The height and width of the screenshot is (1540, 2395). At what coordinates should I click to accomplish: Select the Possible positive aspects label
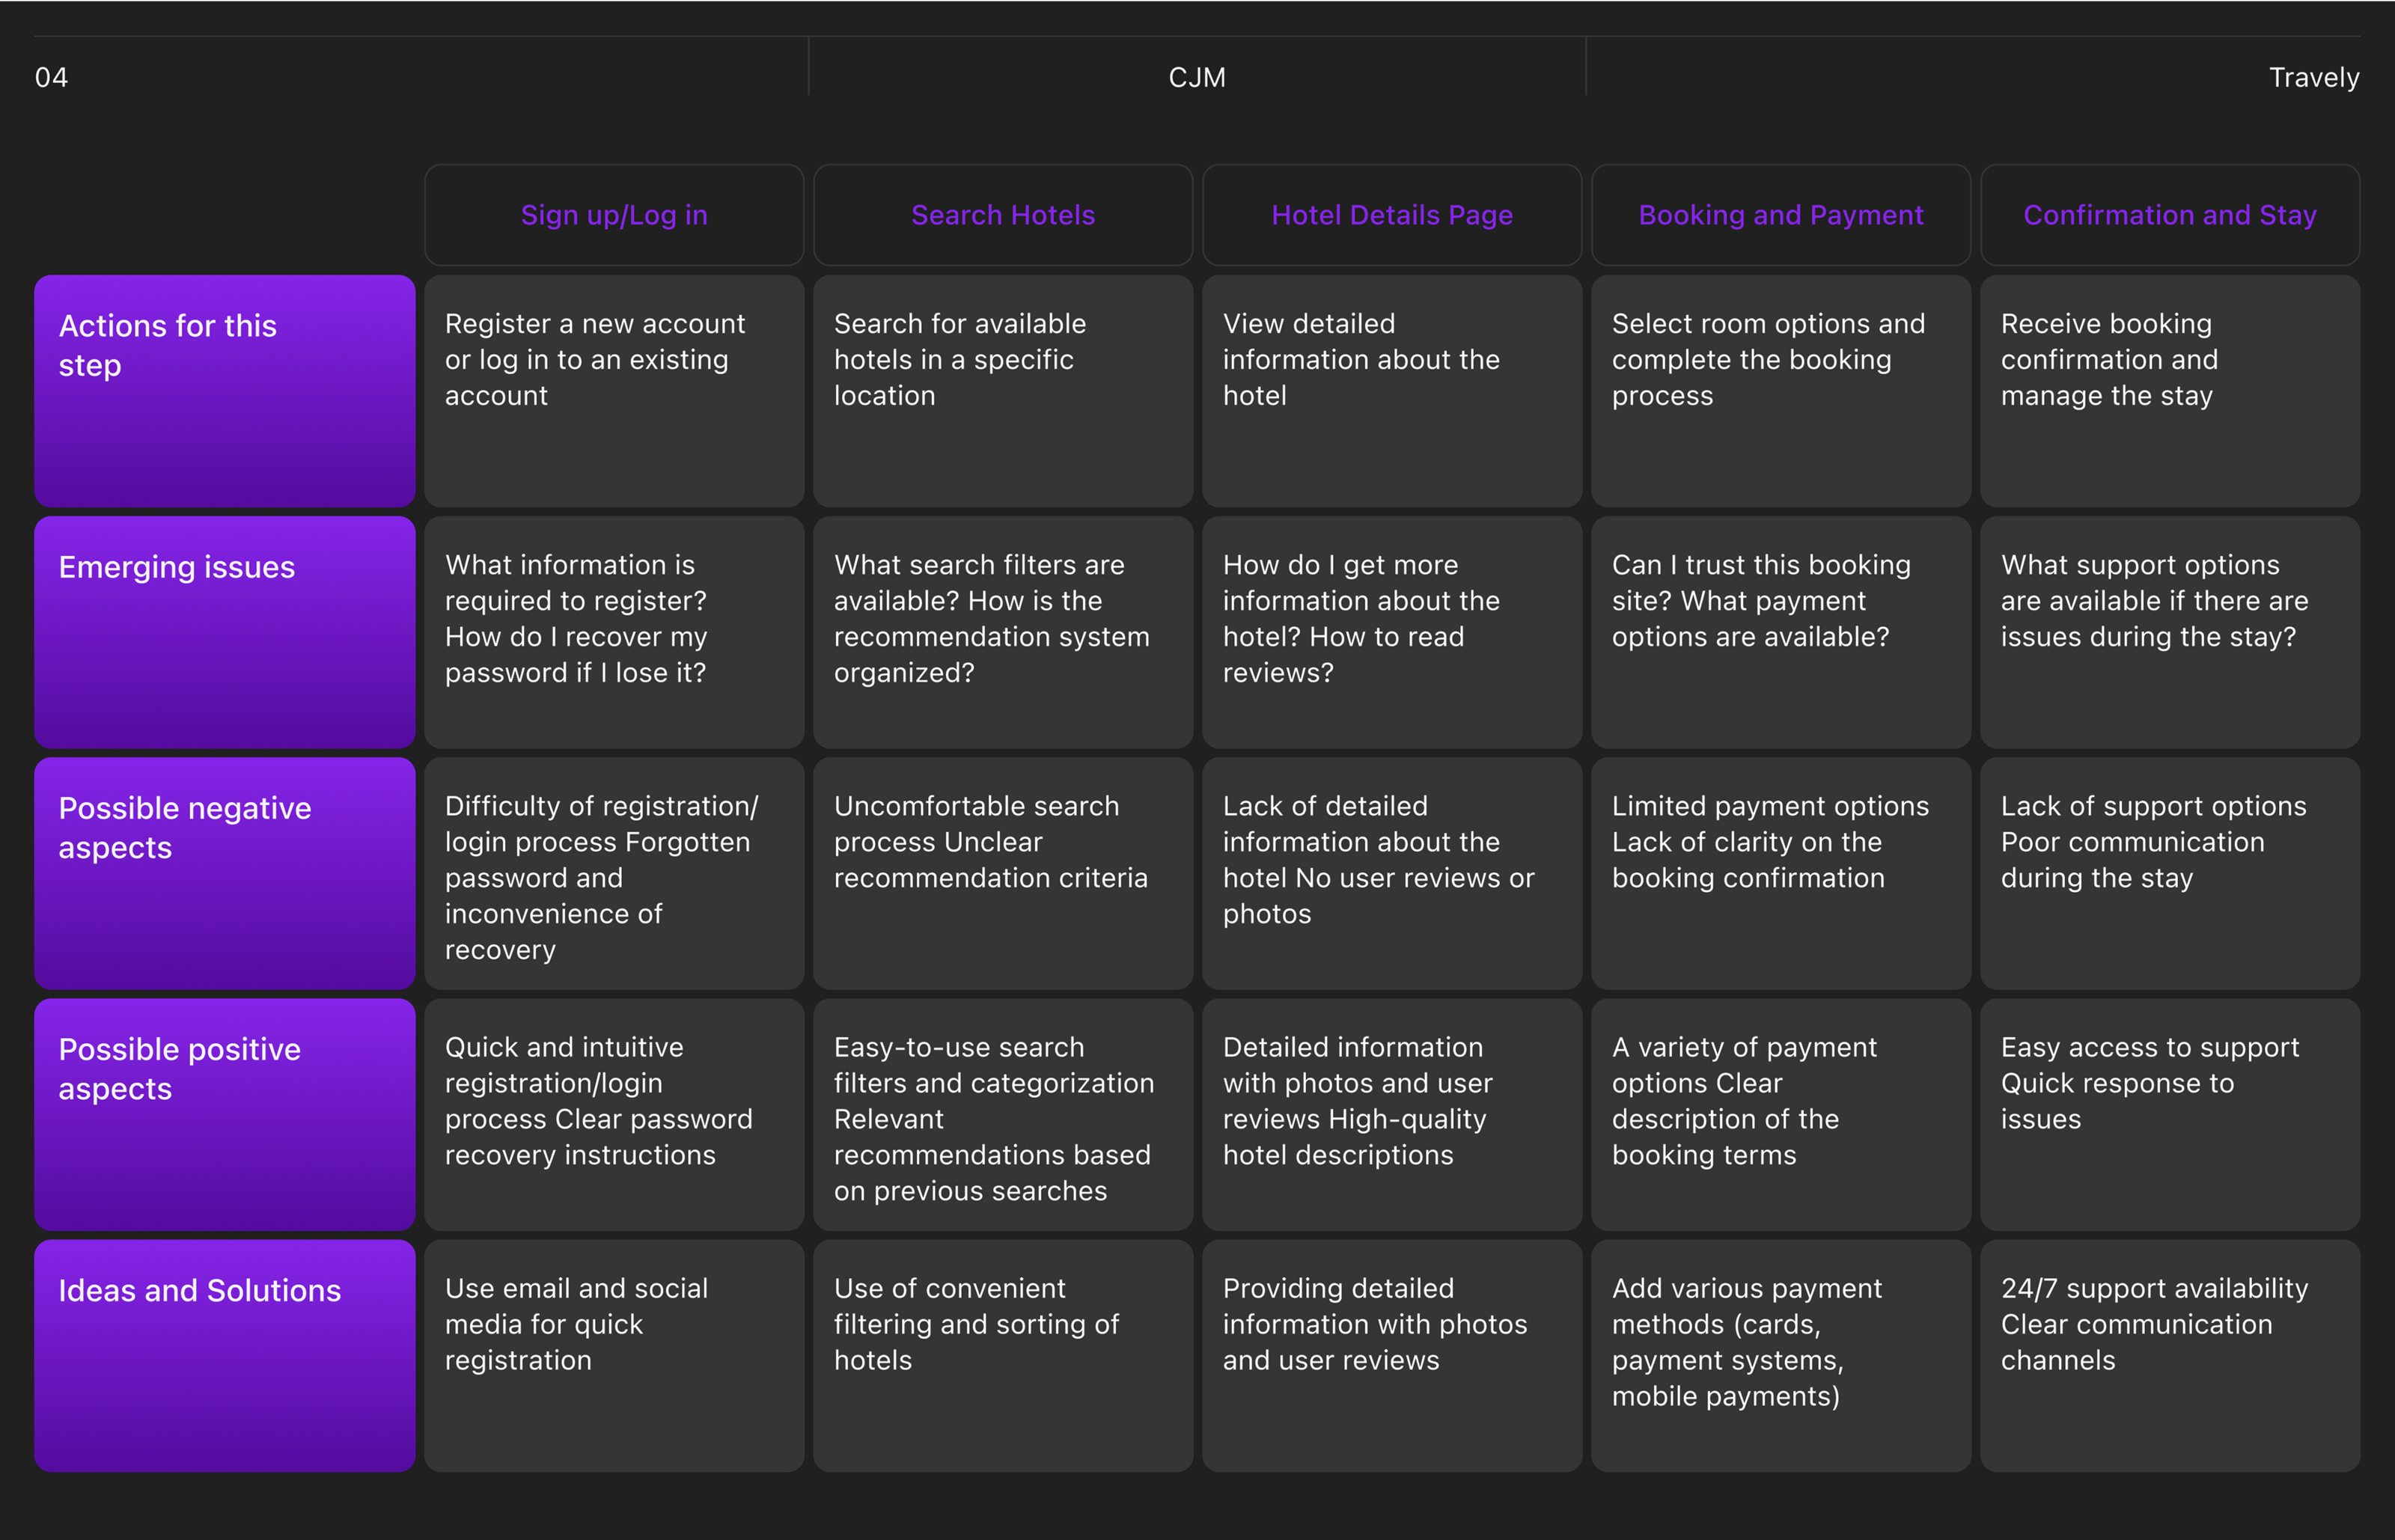(x=224, y=1113)
